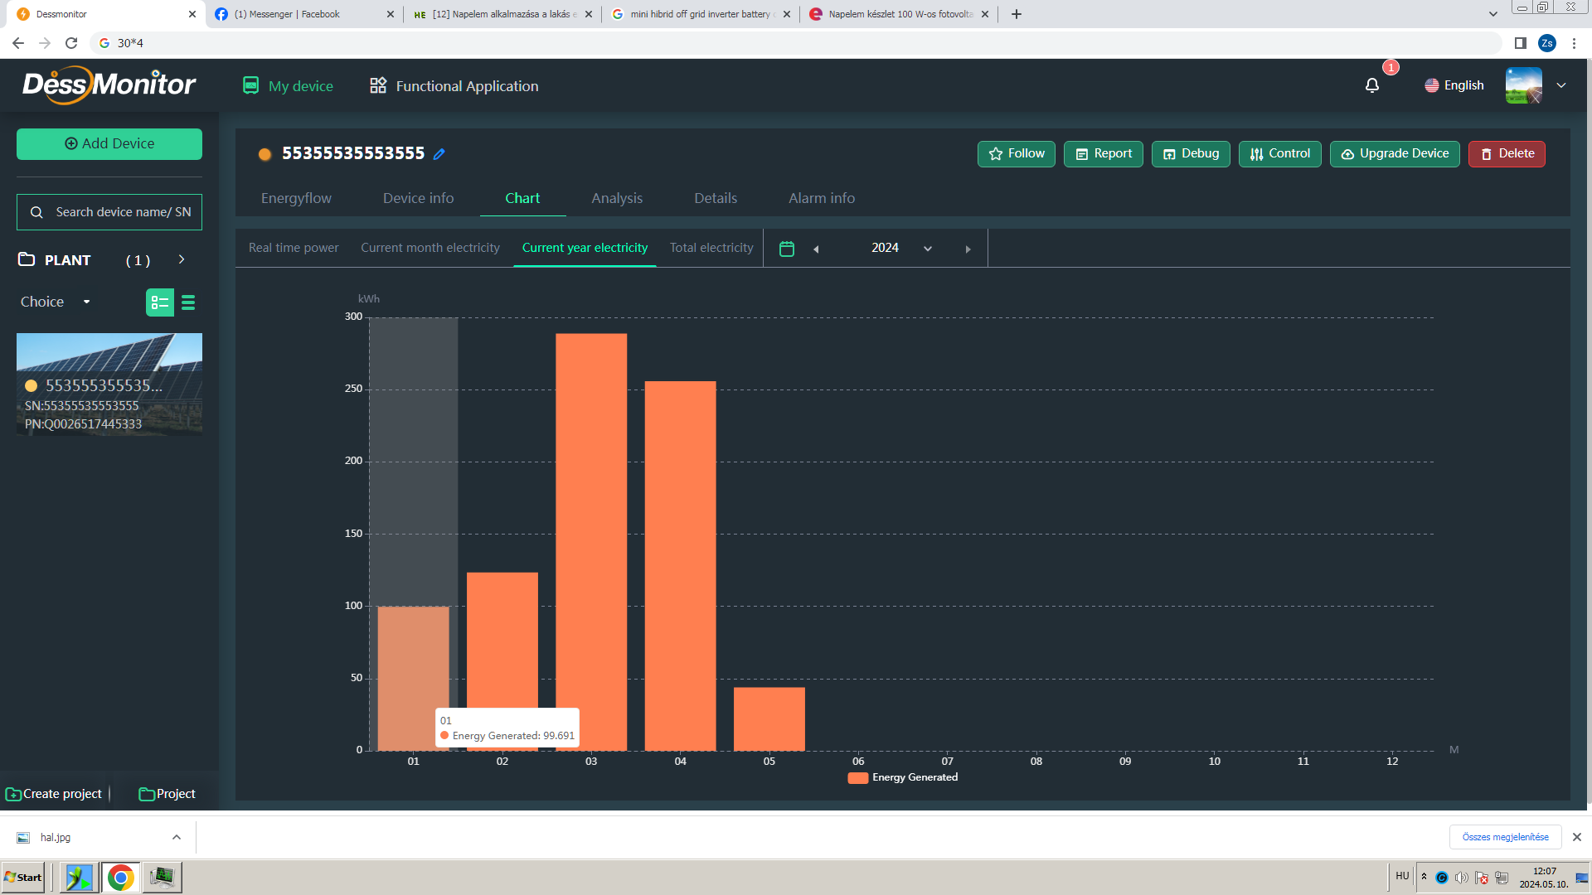The width and height of the screenshot is (1592, 895).
Task: Switch to compact list view icon
Action: click(188, 302)
